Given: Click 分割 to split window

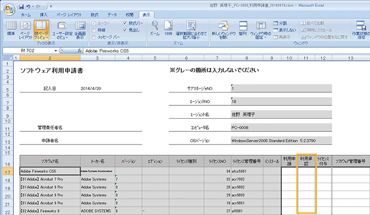Looking at the screenshot, I should coord(280,23).
